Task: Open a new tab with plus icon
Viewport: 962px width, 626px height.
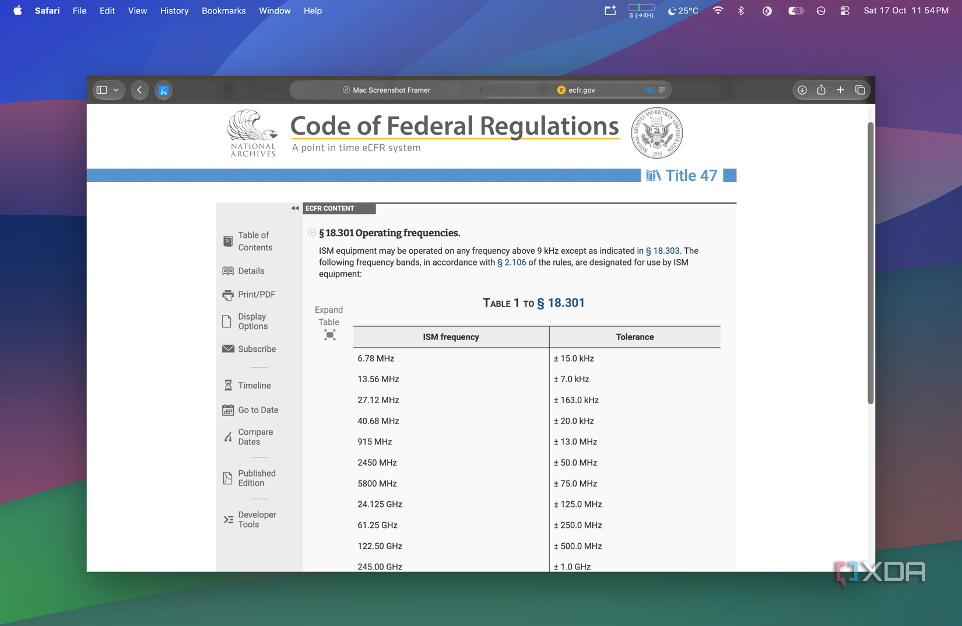Action: (840, 90)
